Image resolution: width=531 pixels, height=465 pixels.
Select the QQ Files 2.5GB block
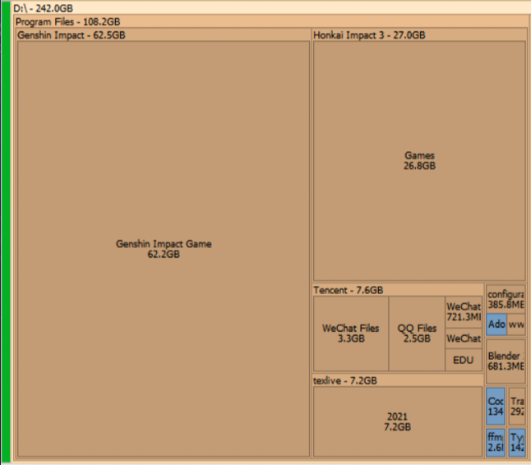point(417,333)
